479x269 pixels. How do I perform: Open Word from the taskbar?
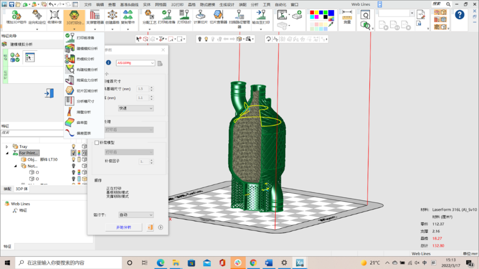coord(269,263)
